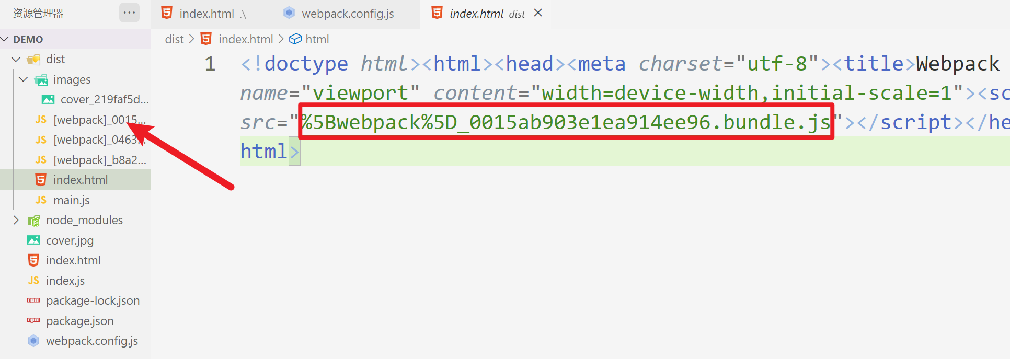1010x359 pixels.
Task: Click the dist breadcrumb segment
Action: (x=174, y=39)
